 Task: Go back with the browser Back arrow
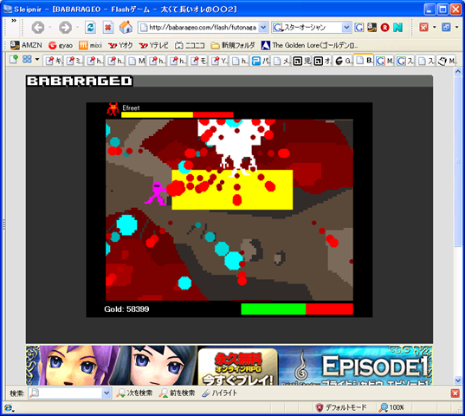pyautogui.click(x=37, y=28)
